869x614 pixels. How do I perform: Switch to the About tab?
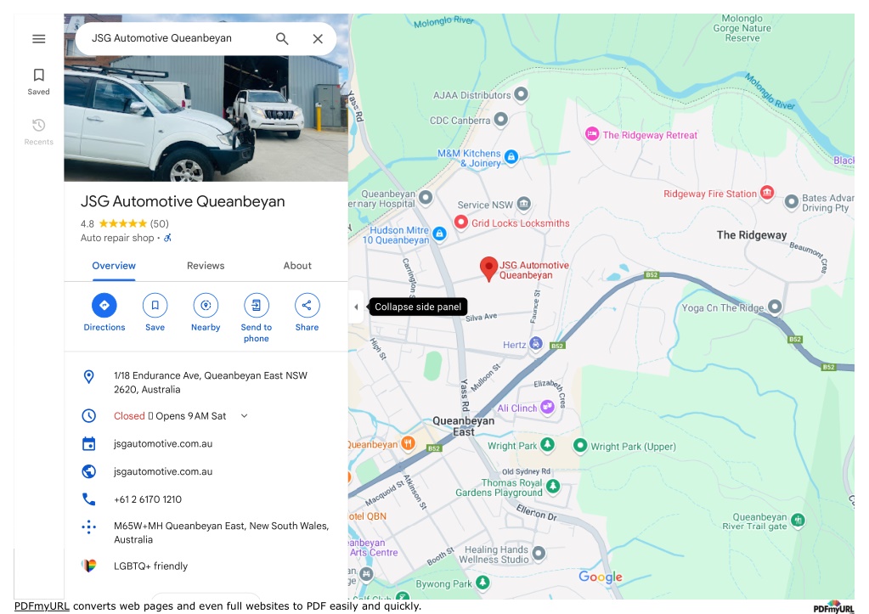[x=297, y=266]
